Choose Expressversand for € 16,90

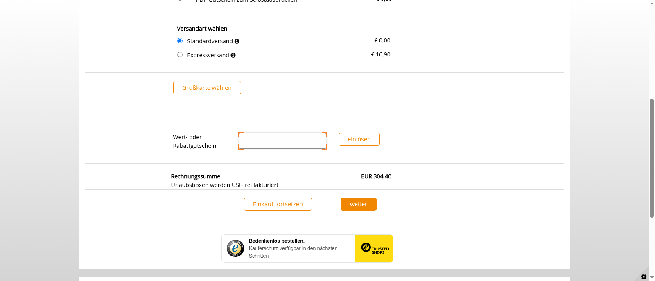click(x=180, y=54)
